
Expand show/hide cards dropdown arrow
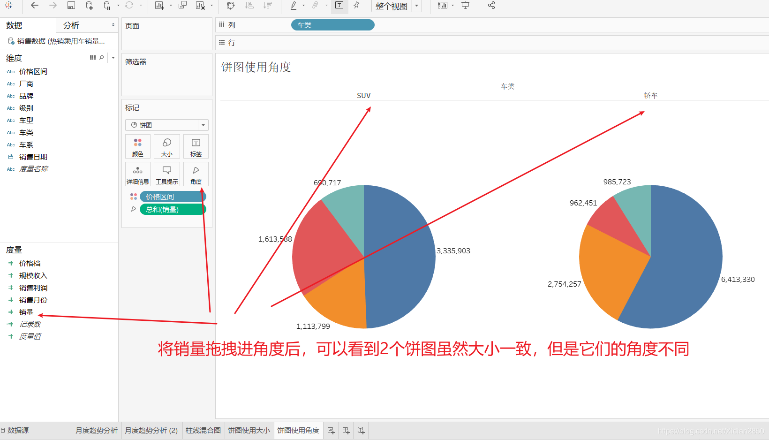coord(453,5)
